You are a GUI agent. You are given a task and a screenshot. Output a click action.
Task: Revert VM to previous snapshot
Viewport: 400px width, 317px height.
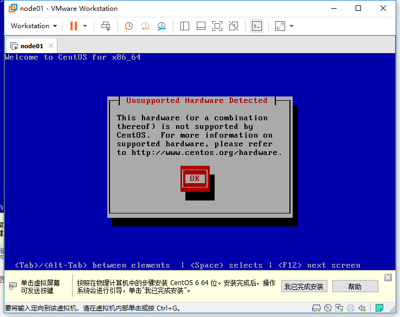[x=145, y=26]
